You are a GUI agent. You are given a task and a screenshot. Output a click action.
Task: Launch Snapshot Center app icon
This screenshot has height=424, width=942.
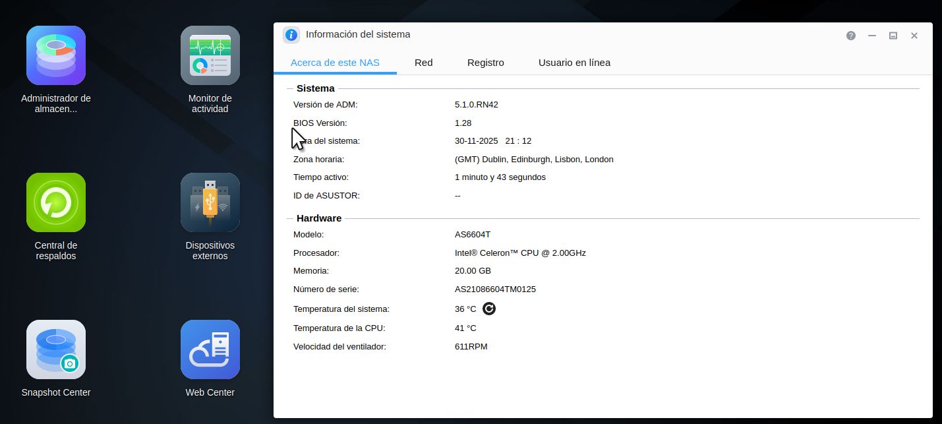click(56, 349)
